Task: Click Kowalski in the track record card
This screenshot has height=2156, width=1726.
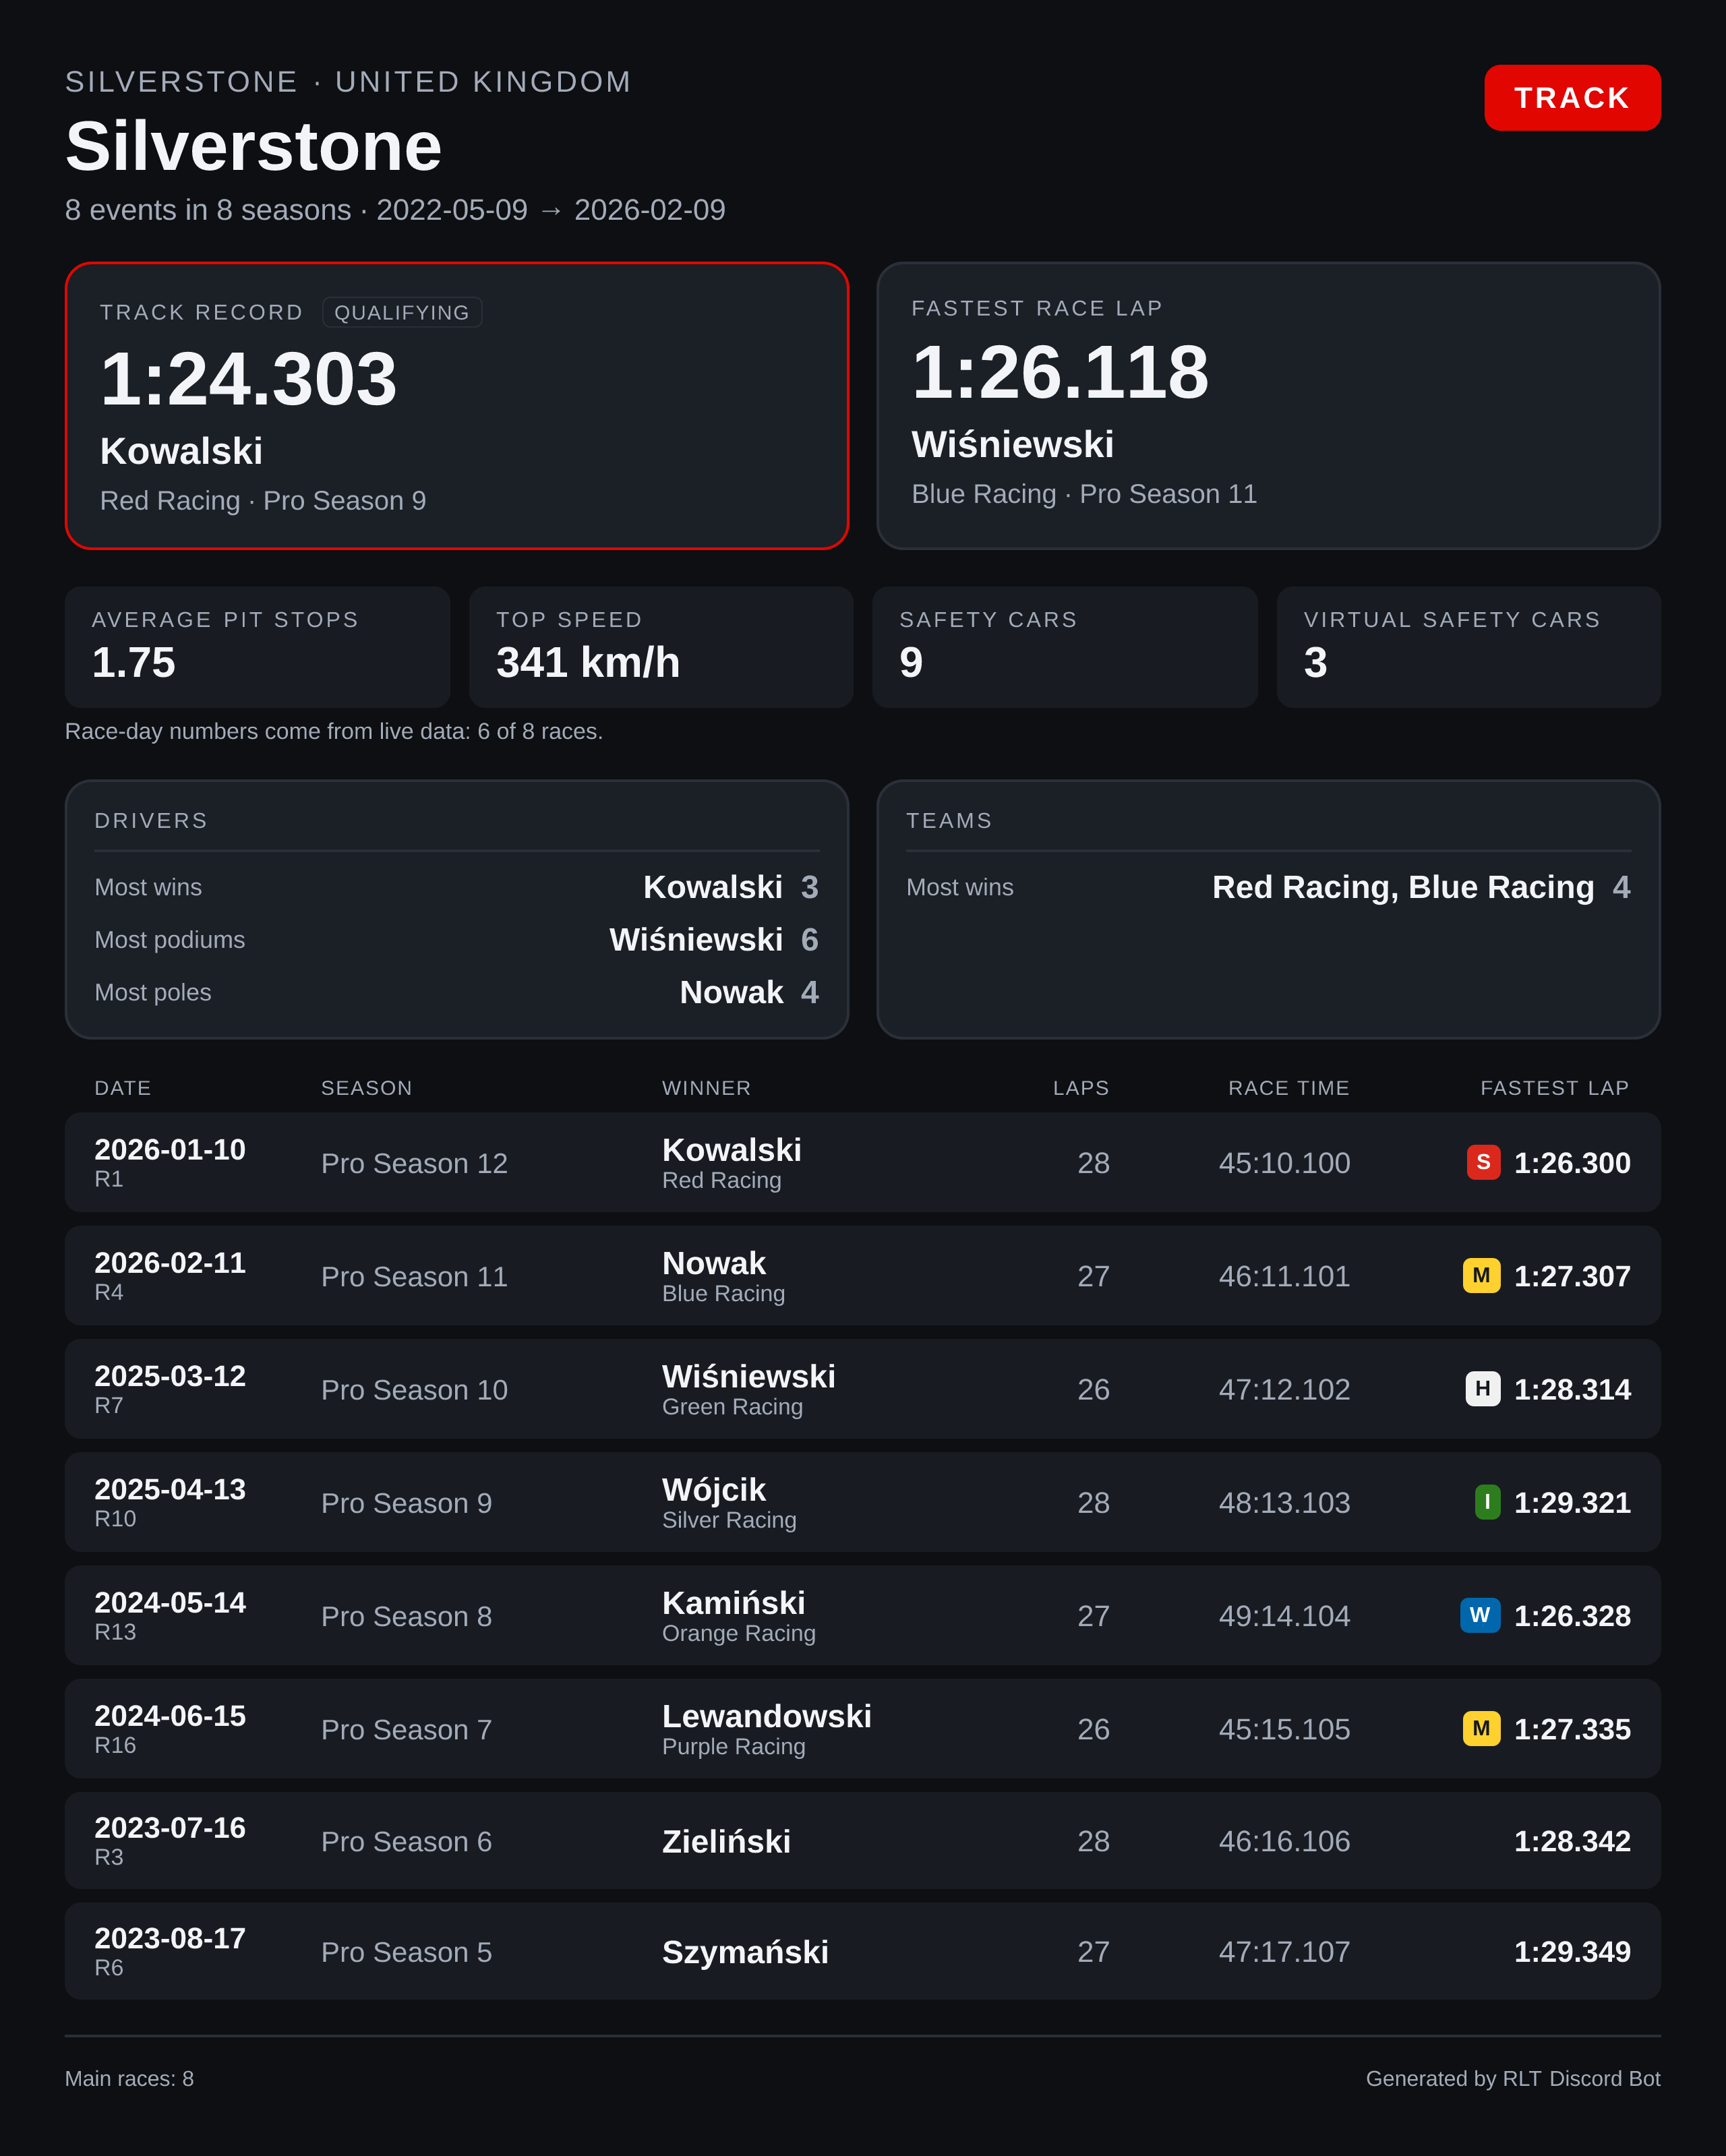Action: point(181,451)
